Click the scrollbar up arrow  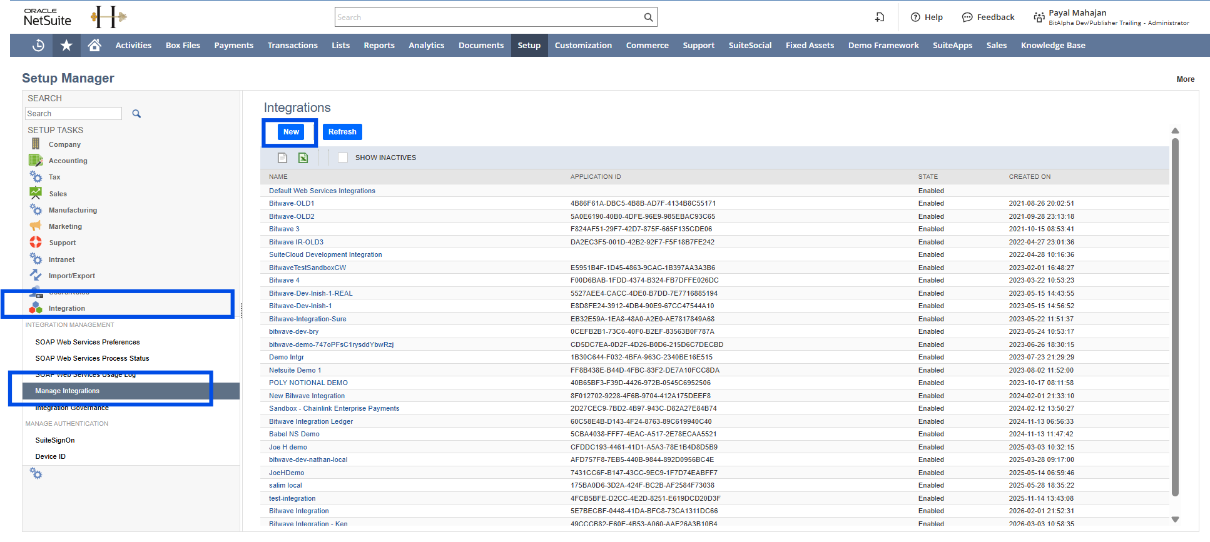coord(1175,131)
